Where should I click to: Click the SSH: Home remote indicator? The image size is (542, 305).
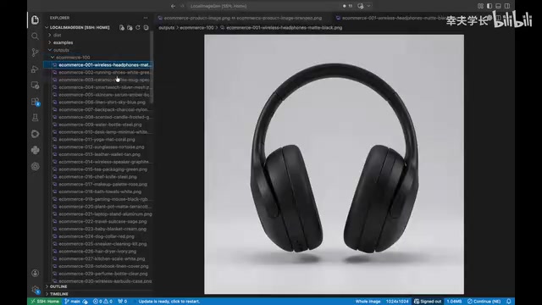(45, 302)
